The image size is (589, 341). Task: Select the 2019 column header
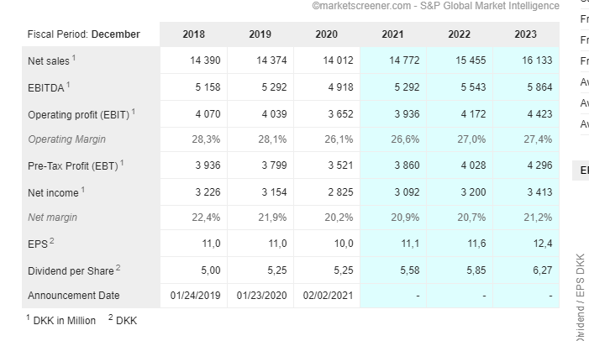(x=260, y=34)
